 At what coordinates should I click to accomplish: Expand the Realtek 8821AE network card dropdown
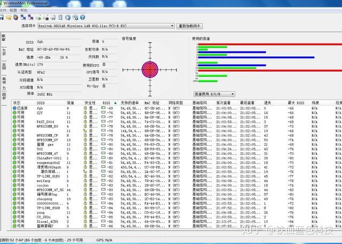[x=172, y=26]
